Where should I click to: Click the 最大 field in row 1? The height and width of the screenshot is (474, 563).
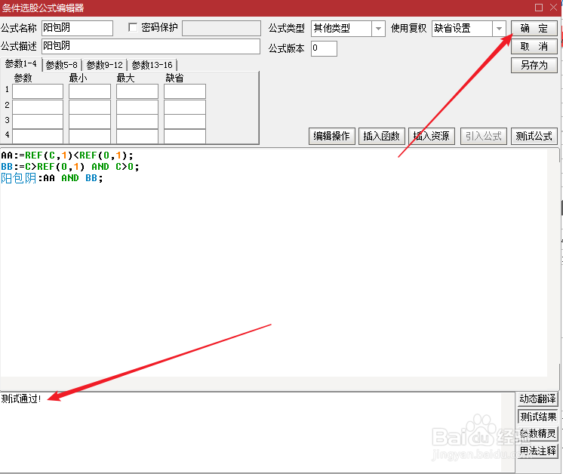point(137,91)
